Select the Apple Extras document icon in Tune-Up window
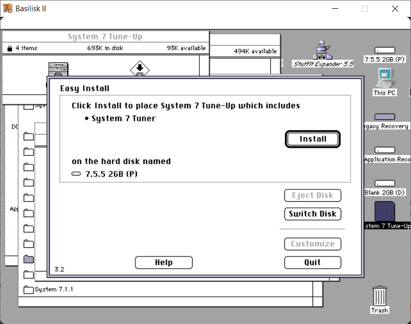Image resolution: width=411 pixels, height=324 pixels. 58,69
